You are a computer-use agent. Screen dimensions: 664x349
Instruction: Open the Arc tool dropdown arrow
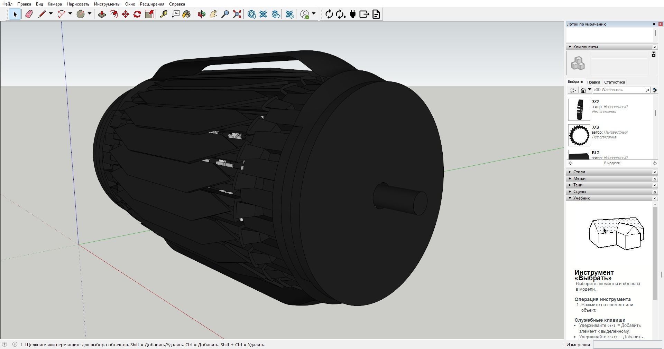tap(70, 14)
